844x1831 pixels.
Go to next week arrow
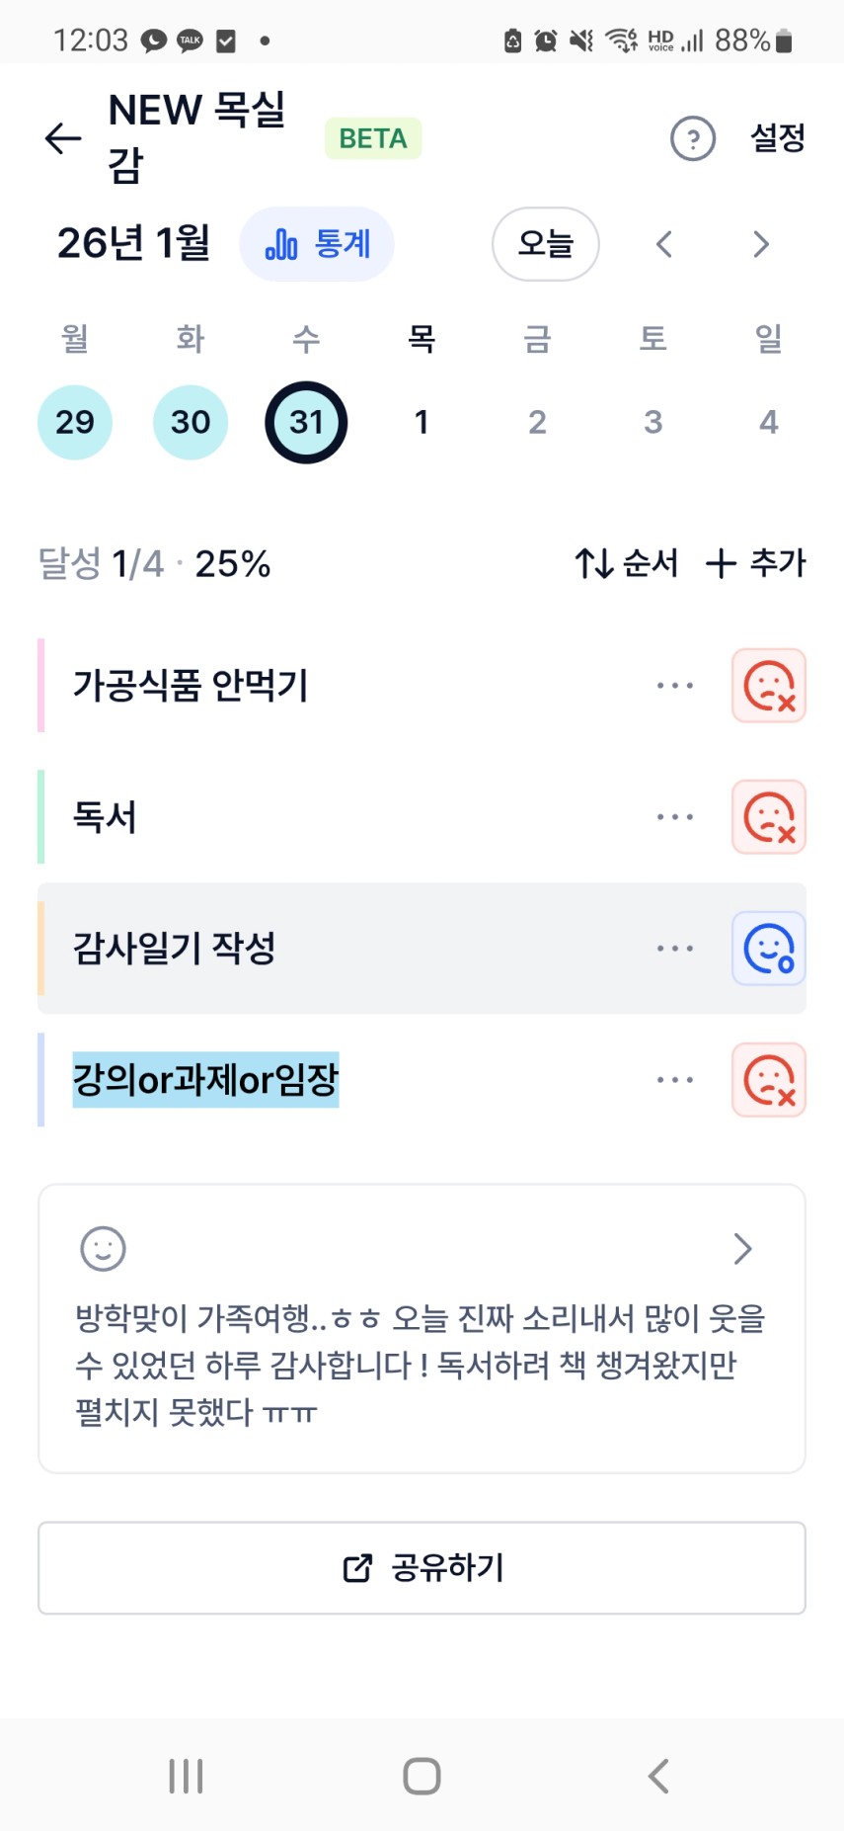point(760,244)
